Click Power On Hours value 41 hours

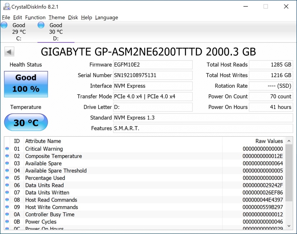pyautogui.click(x=271, y=107)
